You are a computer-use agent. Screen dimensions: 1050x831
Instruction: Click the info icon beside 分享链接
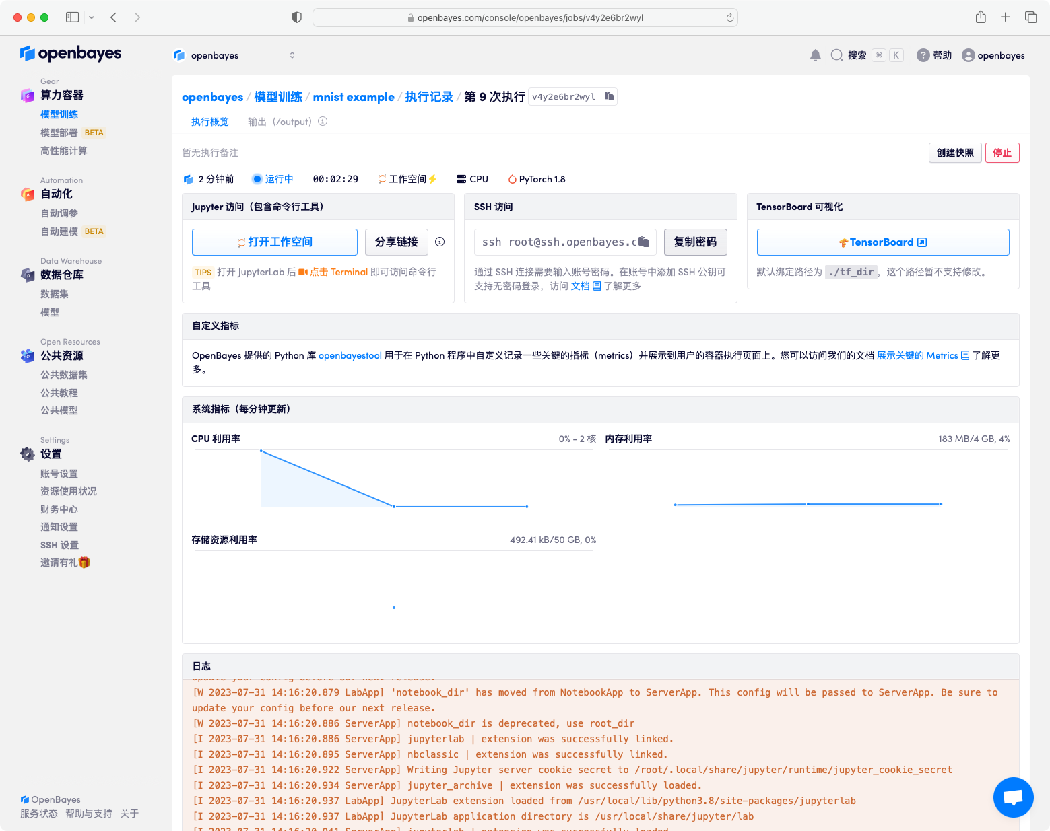point(440,242)
